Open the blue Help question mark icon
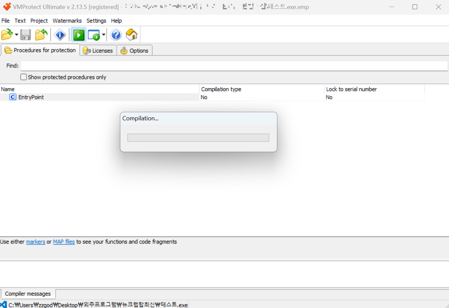 pyautogui.click(x=116, y=35)
